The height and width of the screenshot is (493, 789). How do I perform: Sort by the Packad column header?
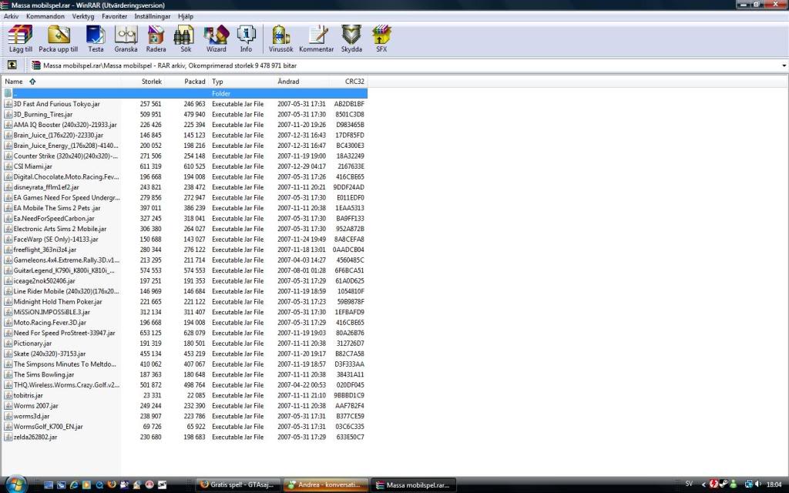(x=186, y=81)
